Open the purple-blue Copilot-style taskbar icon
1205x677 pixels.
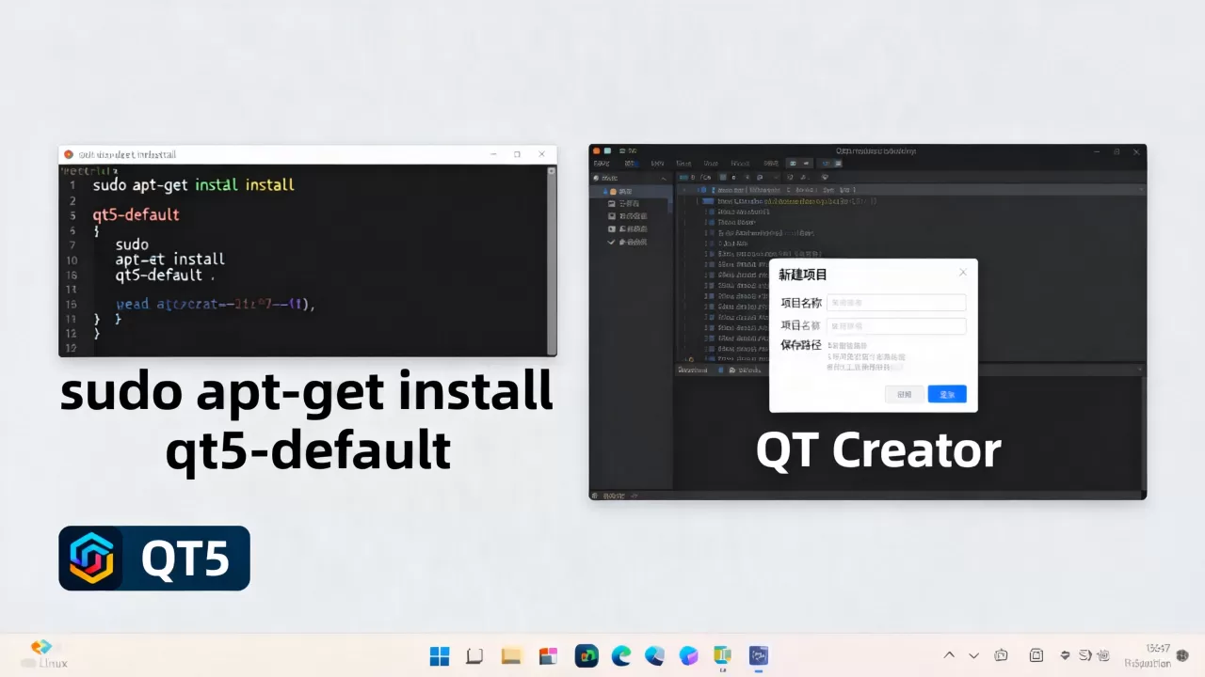[689, 655]
